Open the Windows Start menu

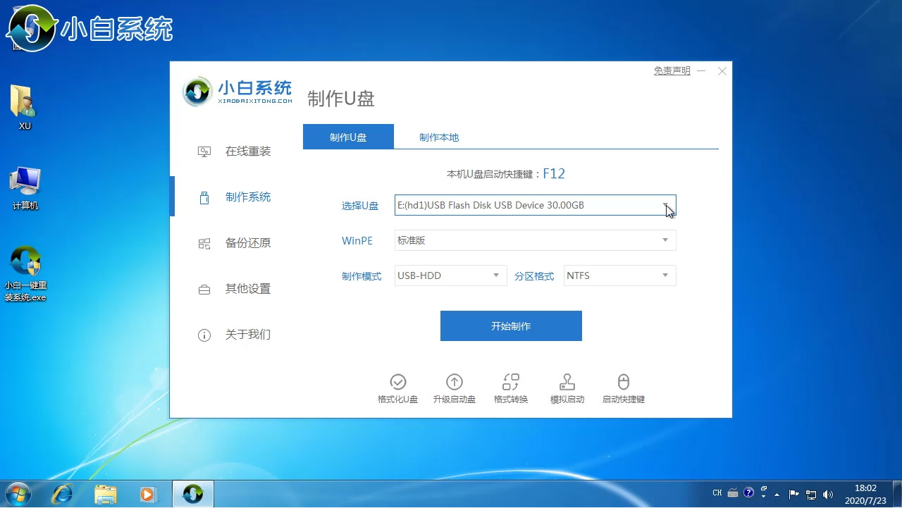point(17,494)
